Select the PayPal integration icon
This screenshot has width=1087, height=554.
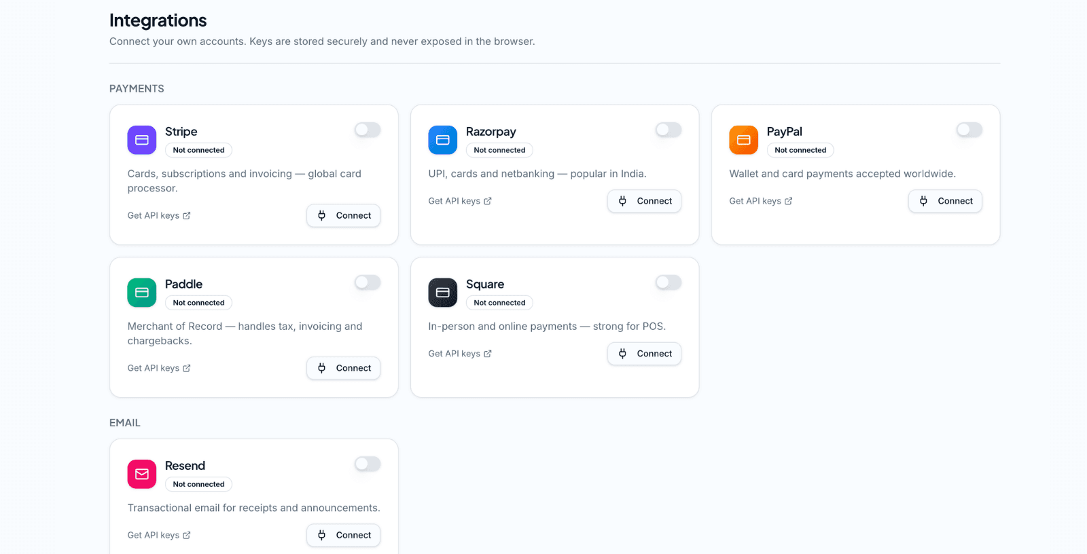click(743, 140)
